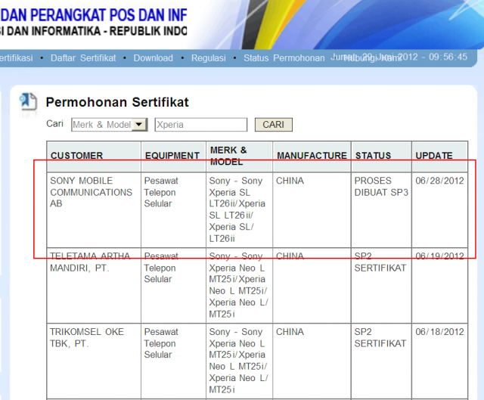This screenshot has width=484, height=400.
Task: Click the search field containing Xperia
Action: [x=200, y=125]
